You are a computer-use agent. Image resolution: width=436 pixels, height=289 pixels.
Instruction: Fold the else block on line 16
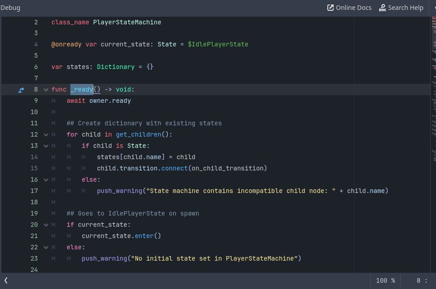[x=46, y=180]
